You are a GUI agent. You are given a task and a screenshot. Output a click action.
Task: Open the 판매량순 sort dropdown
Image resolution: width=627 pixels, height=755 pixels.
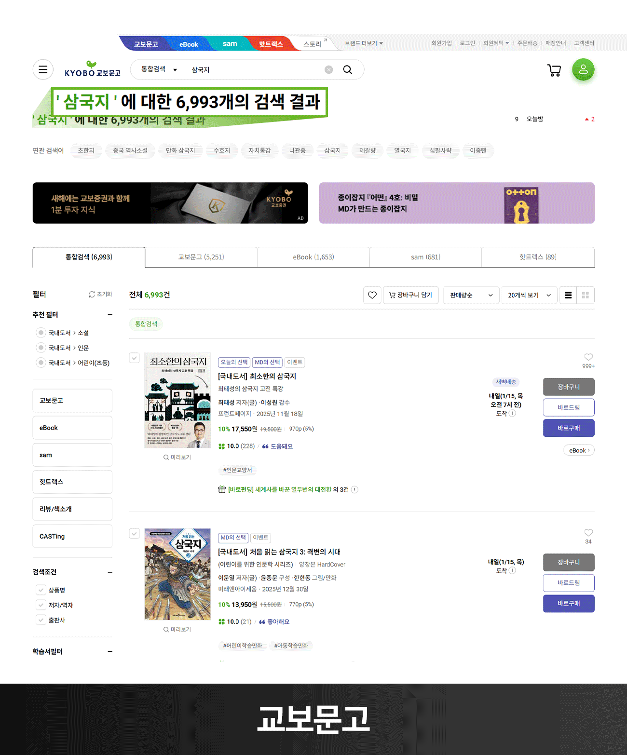[x=471, y=295]
